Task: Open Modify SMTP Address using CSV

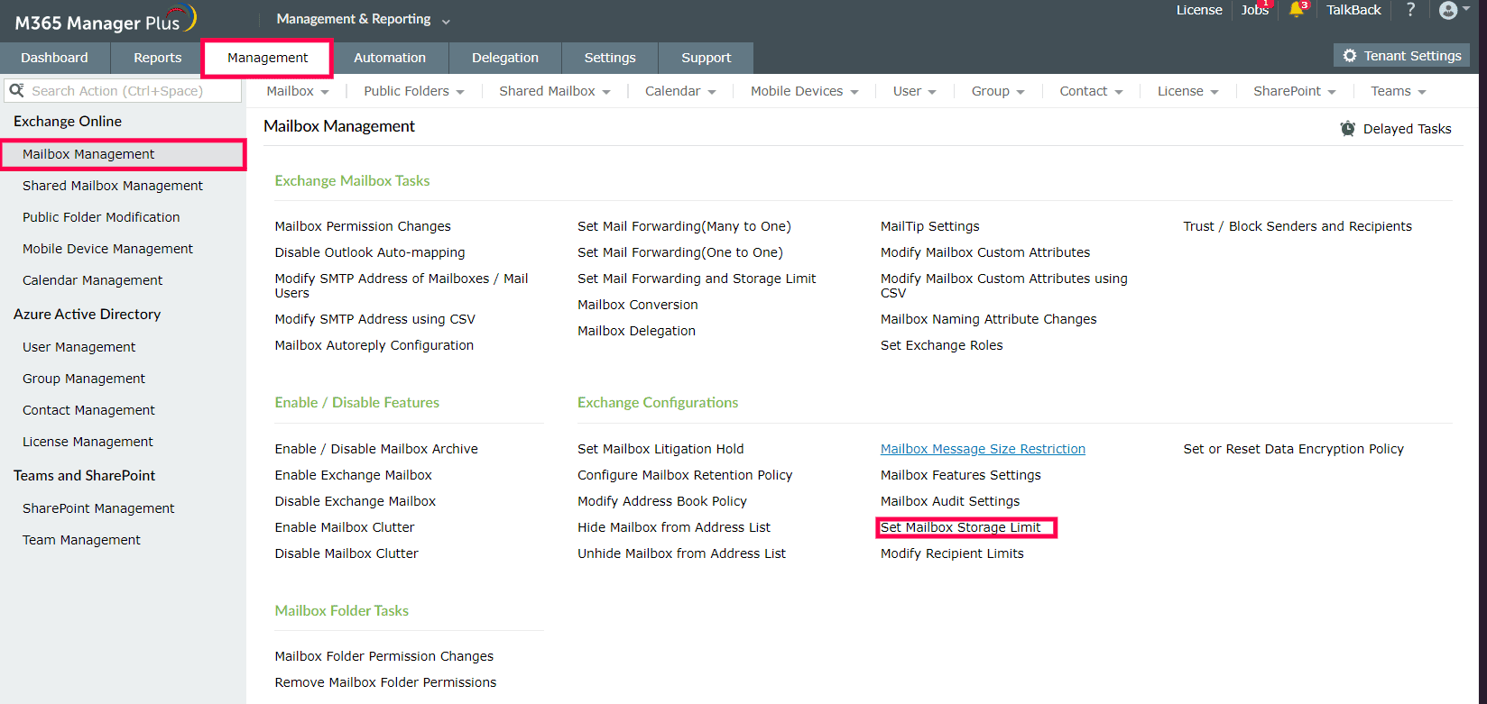Action: [375, 319]
